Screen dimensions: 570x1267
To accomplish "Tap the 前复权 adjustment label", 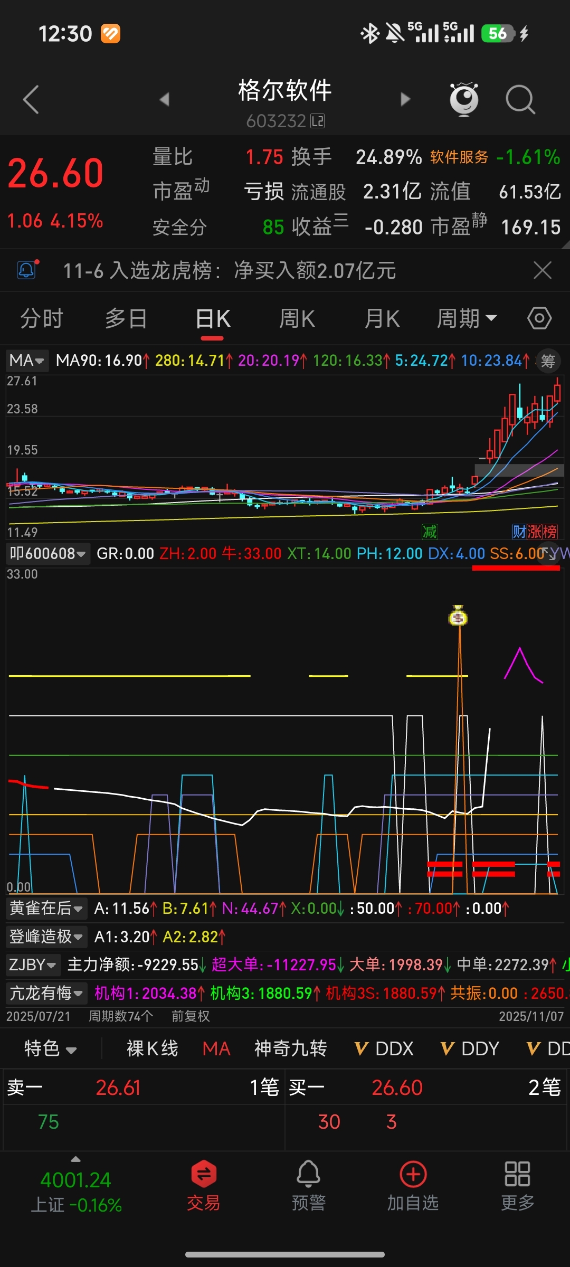I will pyautogui.click(x=191, y=1016).
